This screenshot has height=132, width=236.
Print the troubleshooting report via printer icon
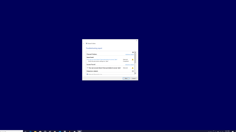click(x=133, y=52)
